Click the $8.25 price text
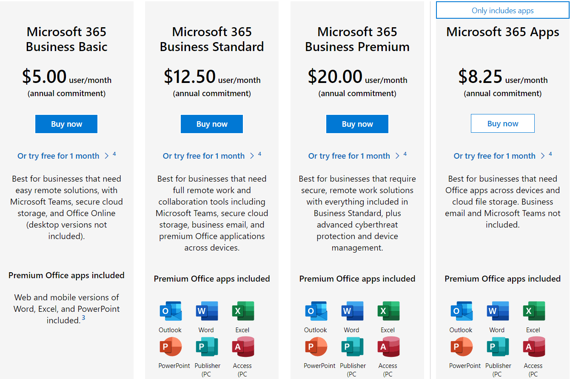The height and width of the screenshot is (379, 570). click(480, 77)
